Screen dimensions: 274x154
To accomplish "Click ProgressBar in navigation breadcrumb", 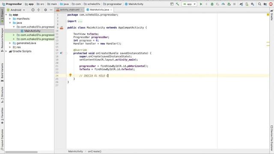I will click(x=12, y=4).
